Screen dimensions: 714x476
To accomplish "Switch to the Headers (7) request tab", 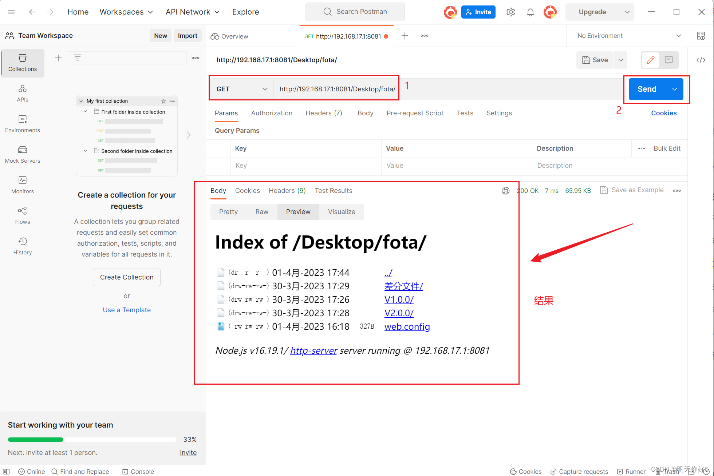I will tap(324, 113).
